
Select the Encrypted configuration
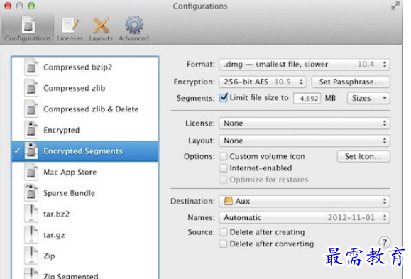point(85,130)
